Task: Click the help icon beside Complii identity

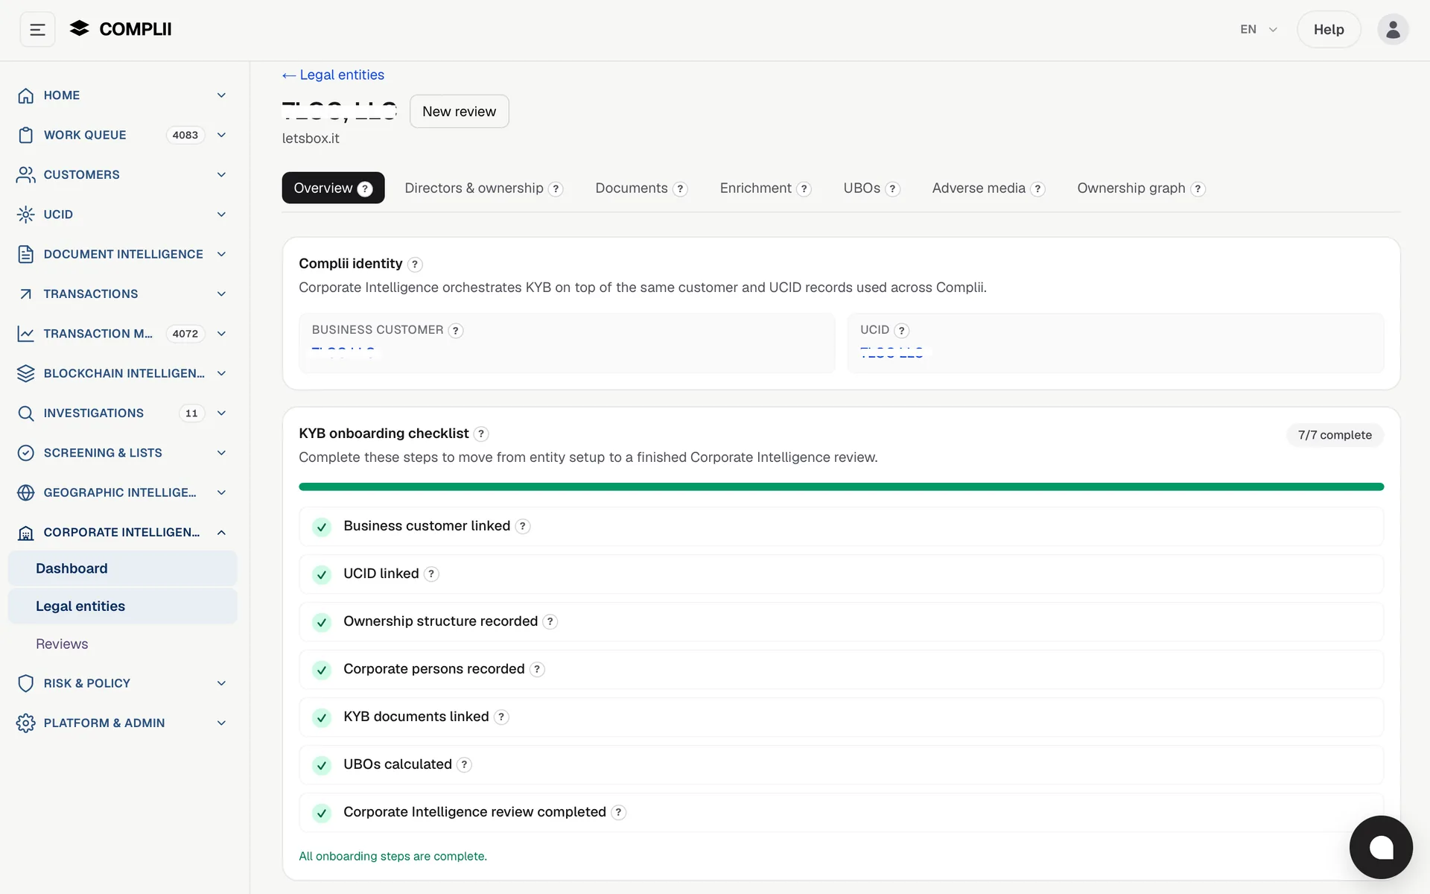Action: (416, 264)
